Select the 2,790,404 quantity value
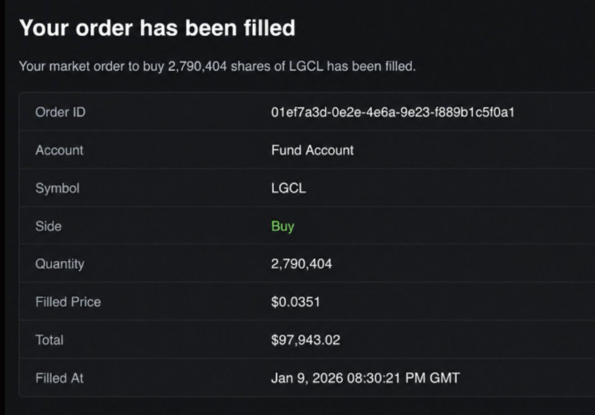The height and width of the screenshot is (415, 595). (x=301, y=264)
